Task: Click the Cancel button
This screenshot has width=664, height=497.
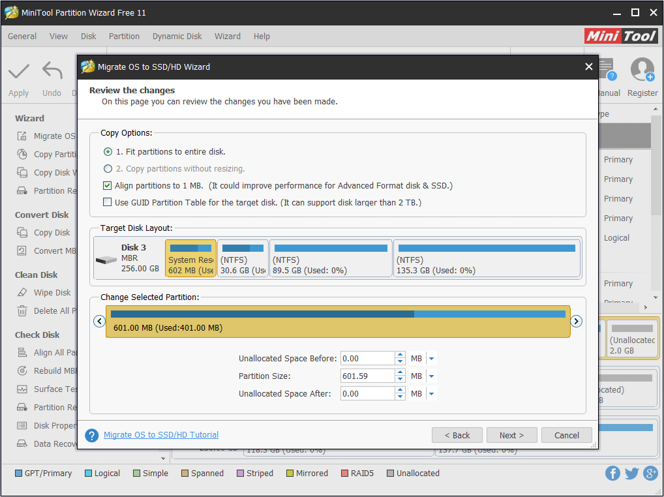Action: pos(567,435)
